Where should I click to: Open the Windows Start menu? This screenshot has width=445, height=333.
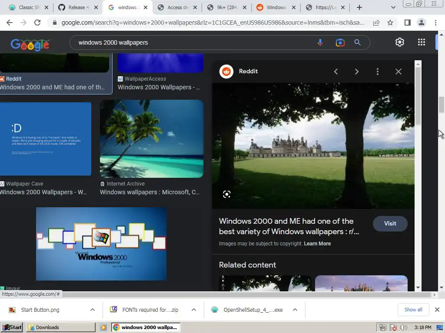tap(12, 327)
